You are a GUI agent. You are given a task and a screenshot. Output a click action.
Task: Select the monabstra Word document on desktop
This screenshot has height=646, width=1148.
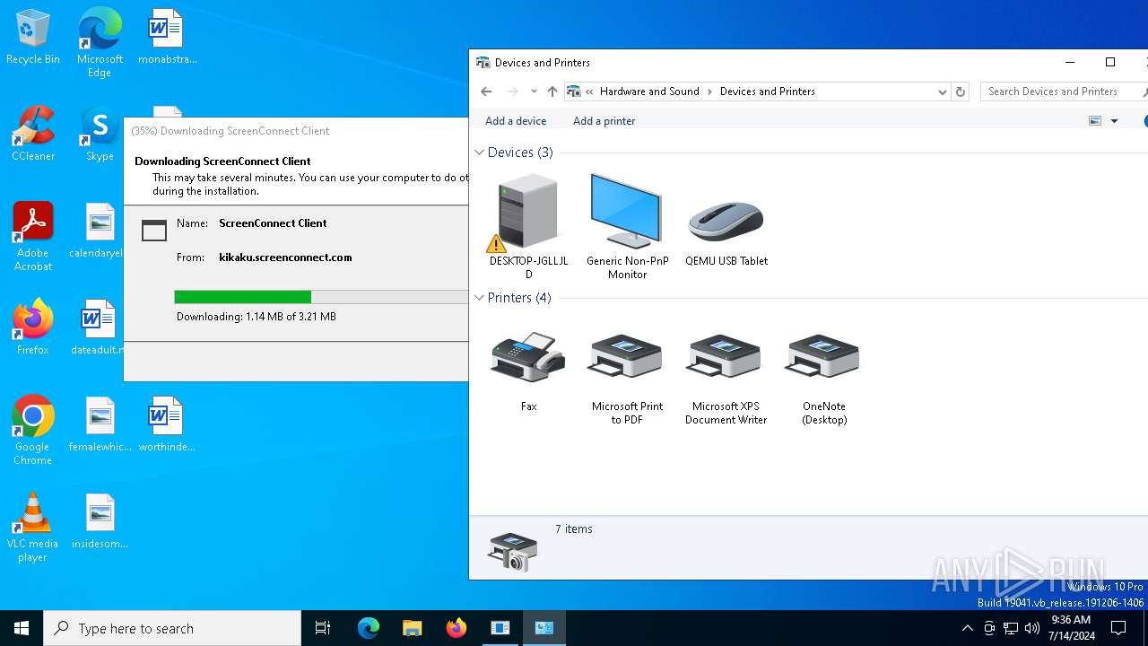click(x=167, y=38)
